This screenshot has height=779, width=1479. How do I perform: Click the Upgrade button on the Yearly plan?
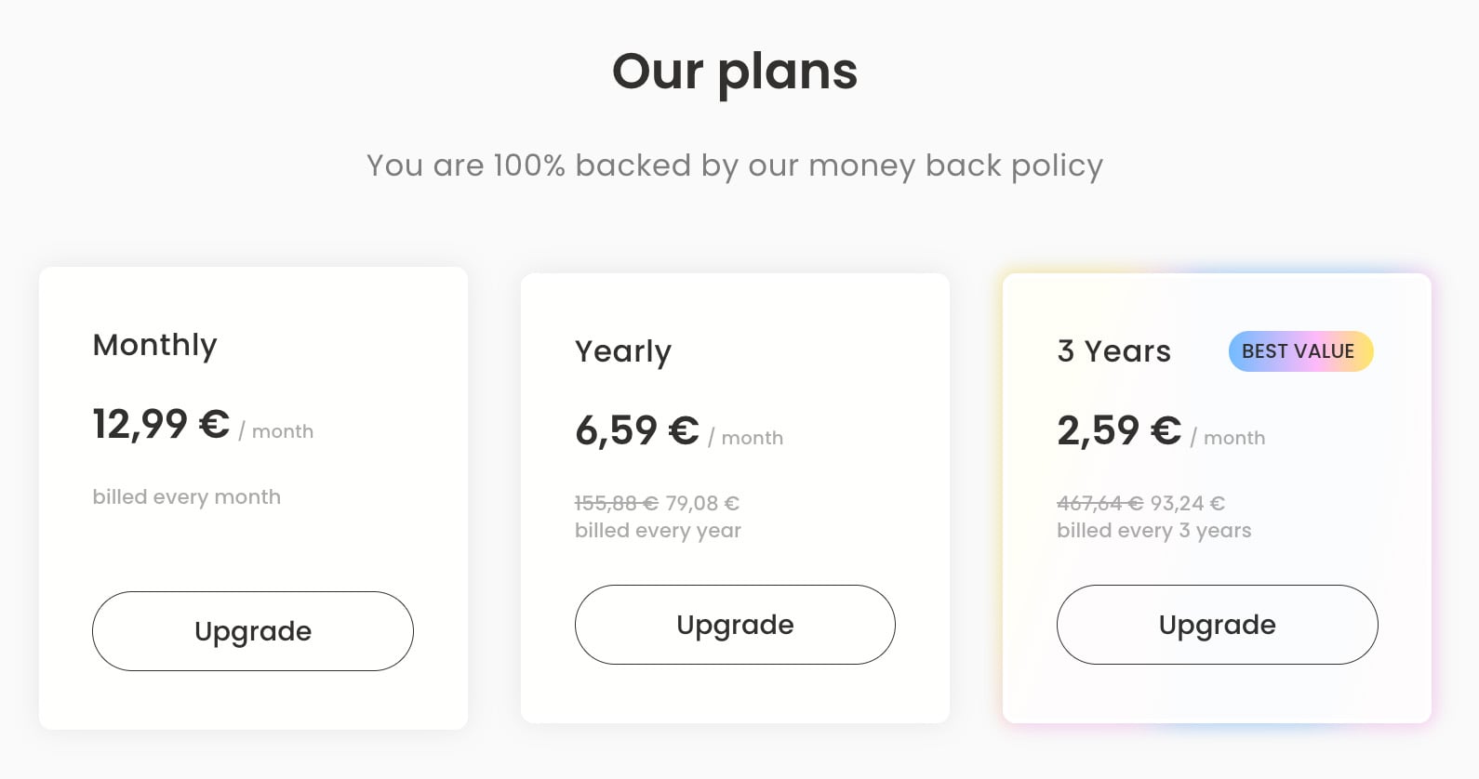point(734,625)
